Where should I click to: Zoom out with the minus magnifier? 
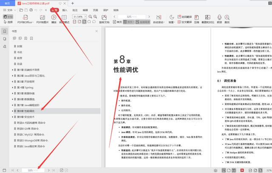[90, 17]
